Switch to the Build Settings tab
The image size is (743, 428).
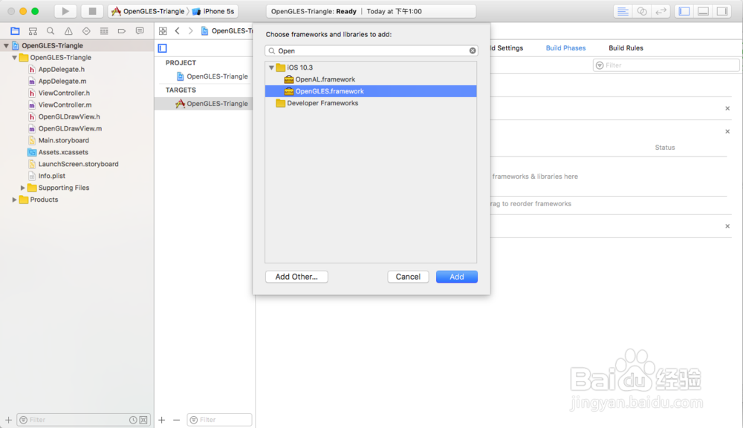tap(507, 48)
